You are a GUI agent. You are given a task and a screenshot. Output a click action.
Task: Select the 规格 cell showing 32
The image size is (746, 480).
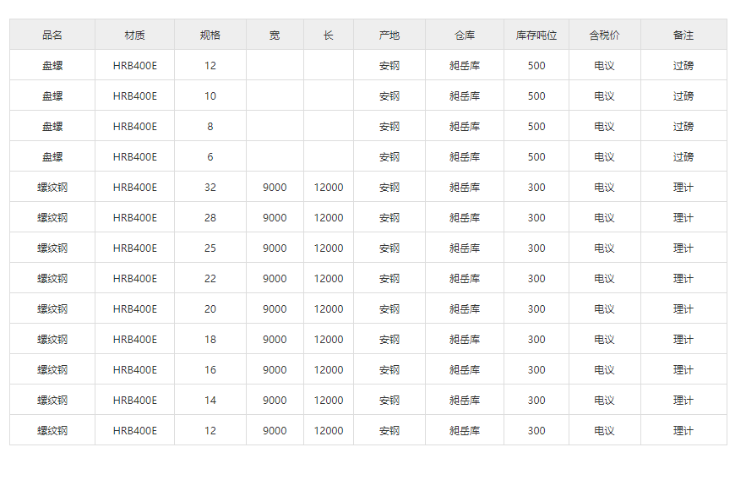pos(210,187)
